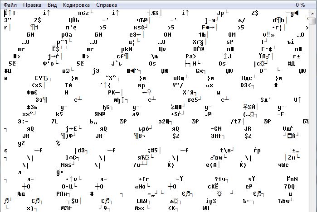
Task: Open the Файл menu
Action: point(10,5)
